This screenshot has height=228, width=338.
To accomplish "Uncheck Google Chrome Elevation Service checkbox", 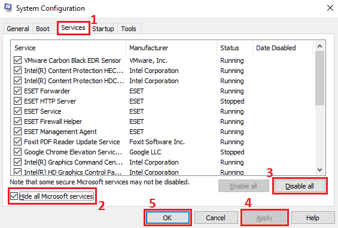I will click(17, 152).
